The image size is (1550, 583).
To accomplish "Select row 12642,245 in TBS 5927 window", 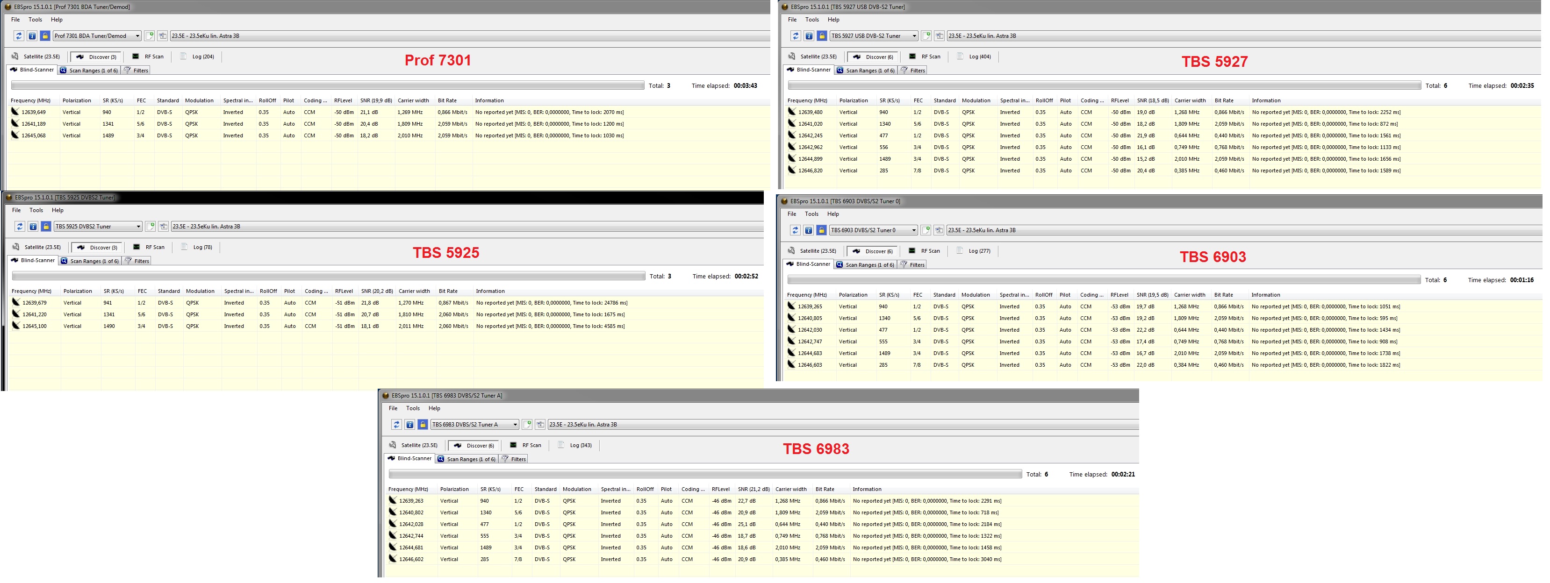I will 1163,135.
